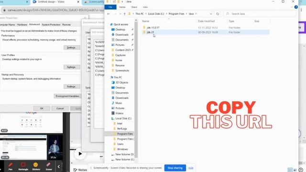Click the Search Java field
This screenshot has height=172, width=306.
point(260,14)
